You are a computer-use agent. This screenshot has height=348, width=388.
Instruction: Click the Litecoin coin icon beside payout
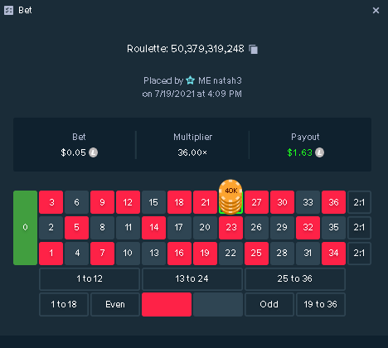(x=319, y=152)
